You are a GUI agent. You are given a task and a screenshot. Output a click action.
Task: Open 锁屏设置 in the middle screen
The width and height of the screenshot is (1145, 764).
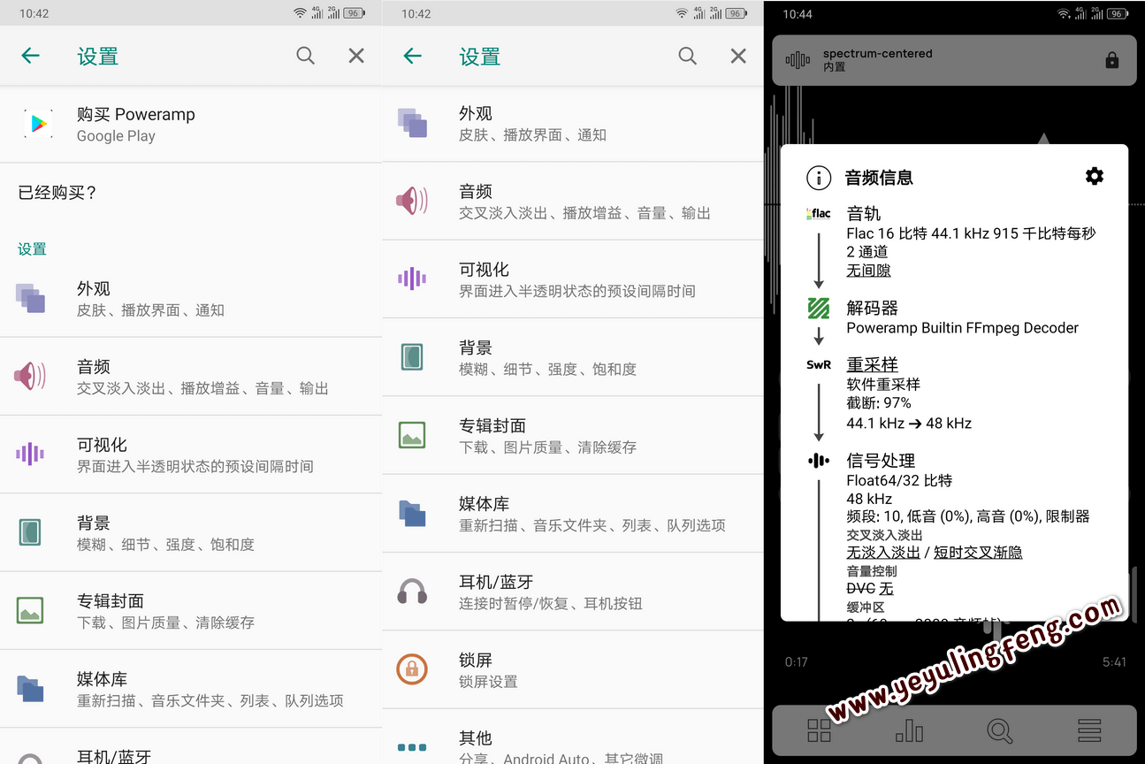[573, 669]
